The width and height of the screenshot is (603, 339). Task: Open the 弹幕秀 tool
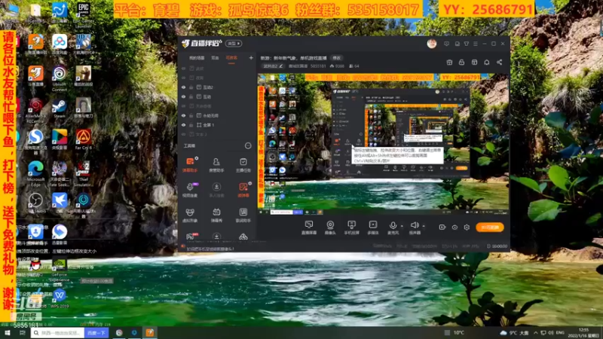point(216,215)
